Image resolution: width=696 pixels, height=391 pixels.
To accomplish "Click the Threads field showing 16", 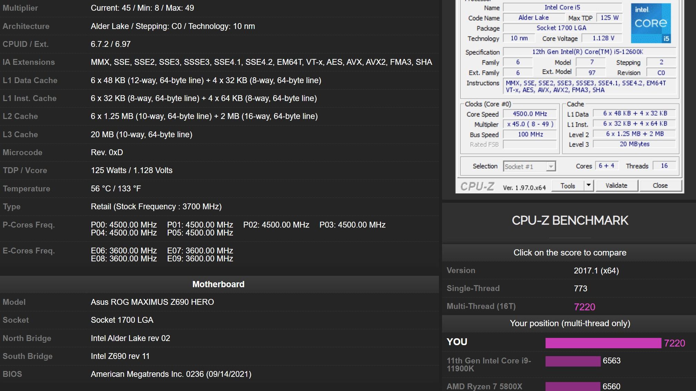I will point(664,166).
